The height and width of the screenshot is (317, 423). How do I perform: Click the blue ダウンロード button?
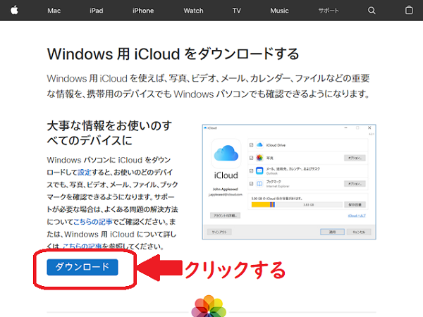click(x=82, y=267)
